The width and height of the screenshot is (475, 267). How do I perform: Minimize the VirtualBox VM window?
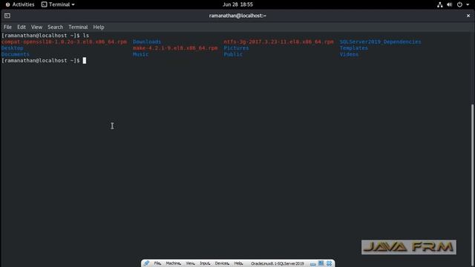point(313,264)
